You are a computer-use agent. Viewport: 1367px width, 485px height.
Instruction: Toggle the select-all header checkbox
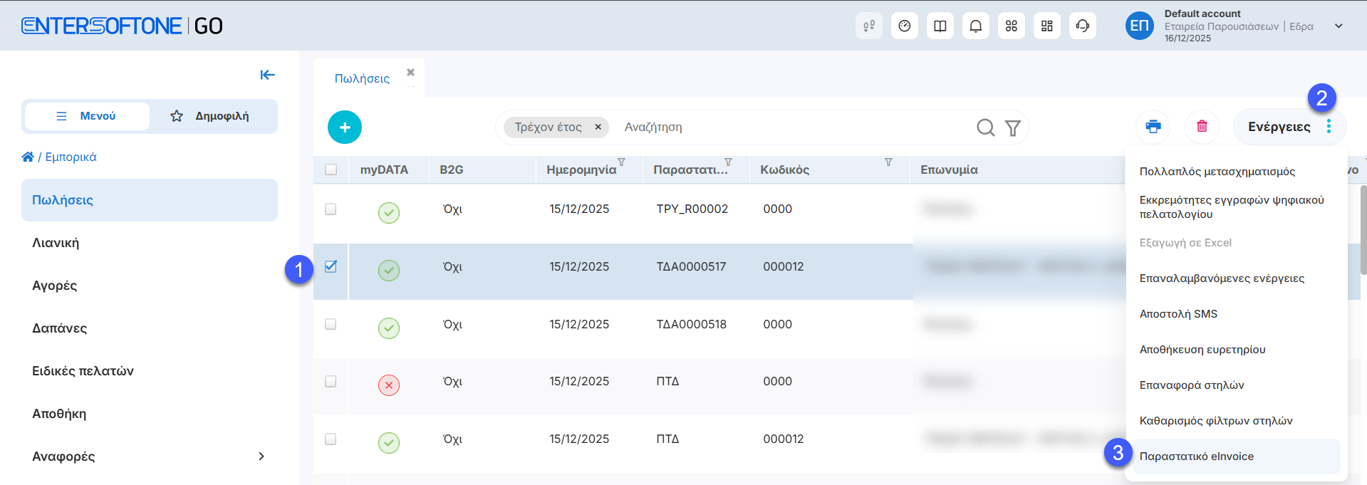tap(331, 170)
